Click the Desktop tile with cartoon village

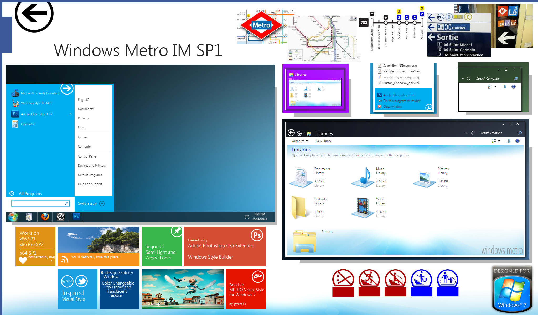click(x=183, y=289)
